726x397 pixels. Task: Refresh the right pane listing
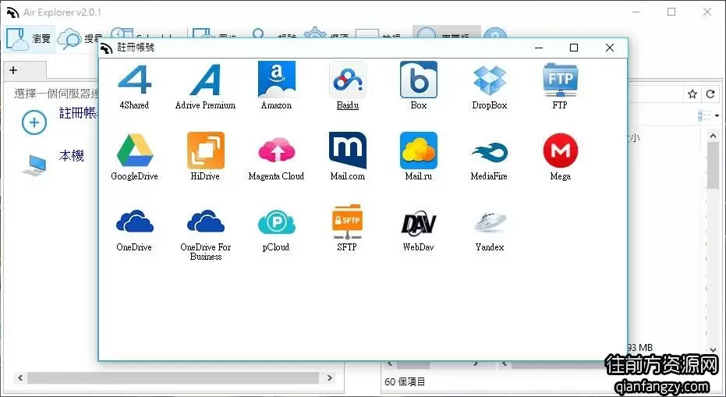710,94
